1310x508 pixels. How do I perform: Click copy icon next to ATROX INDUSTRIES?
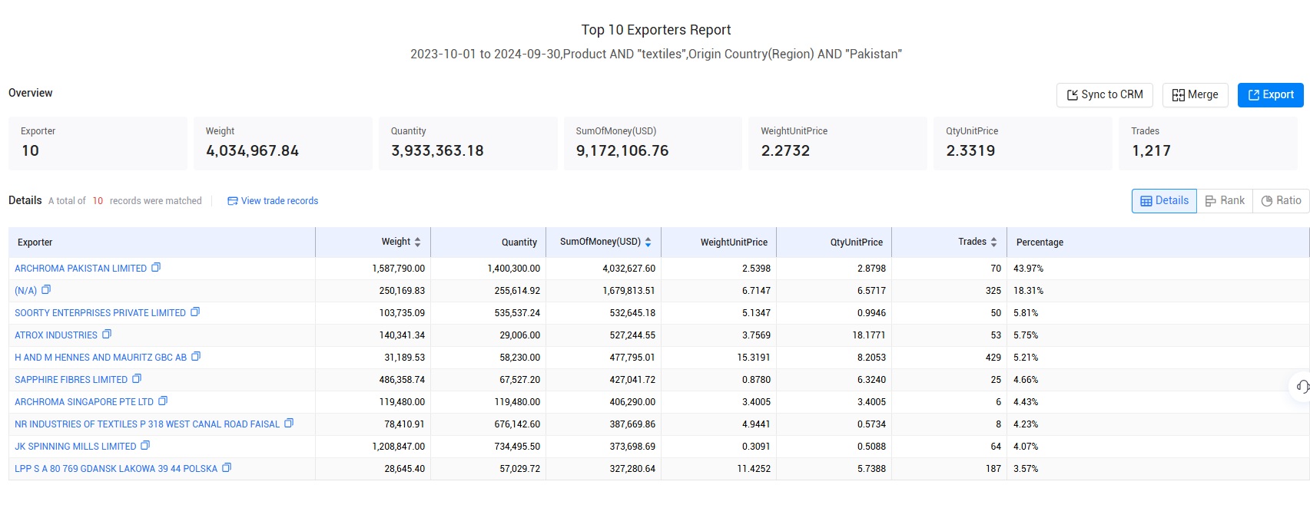click(107, 335)
